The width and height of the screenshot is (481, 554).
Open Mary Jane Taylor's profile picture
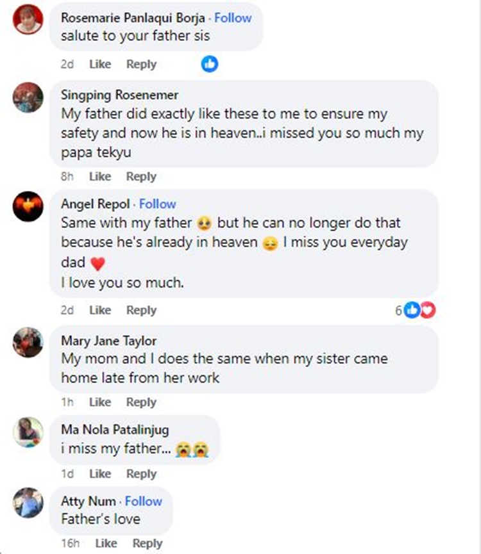coord(28,342)
